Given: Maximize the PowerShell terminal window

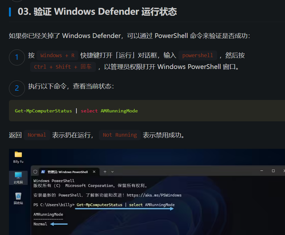Looking at the screenshot, I should tap(273, 171).
